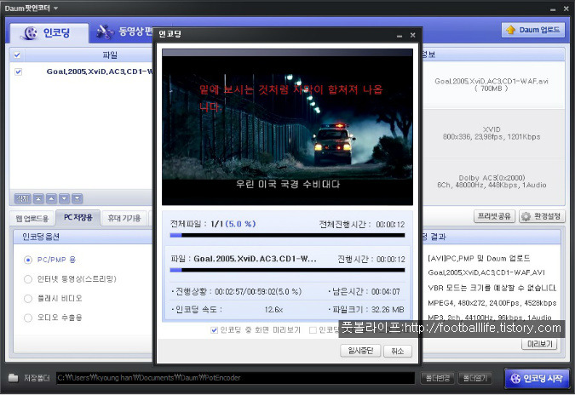Click the 남은시간 00:04:07 value
Viewport: 575px width, 395px height.
pos(385,292)
